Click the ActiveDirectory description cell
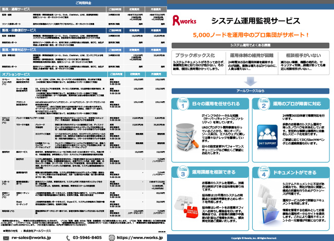The image size is (334, 241). click(70, 107)
